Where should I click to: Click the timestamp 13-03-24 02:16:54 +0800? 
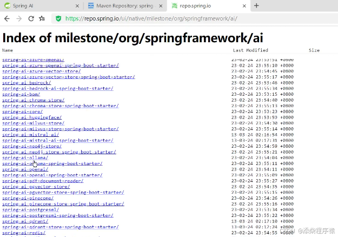pos(262,135)
